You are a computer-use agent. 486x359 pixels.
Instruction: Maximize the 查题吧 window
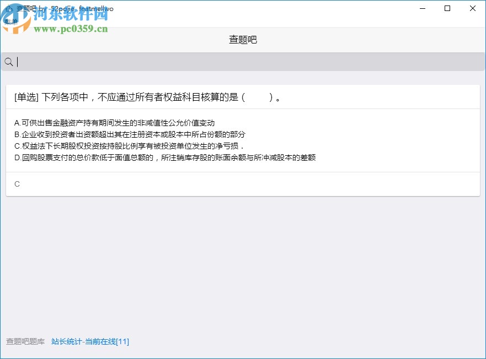447,8
